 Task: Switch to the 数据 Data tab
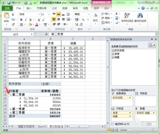[x=65, y=8]
